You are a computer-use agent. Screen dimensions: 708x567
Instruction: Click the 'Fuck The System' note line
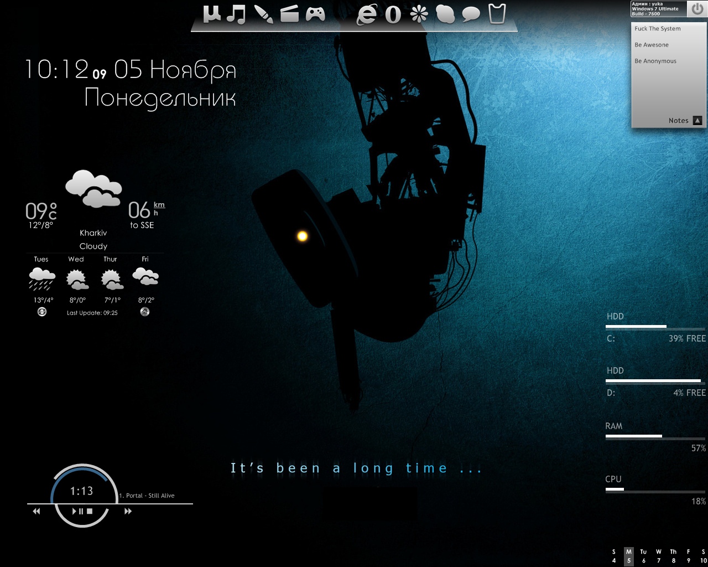(x=658, y=28)
